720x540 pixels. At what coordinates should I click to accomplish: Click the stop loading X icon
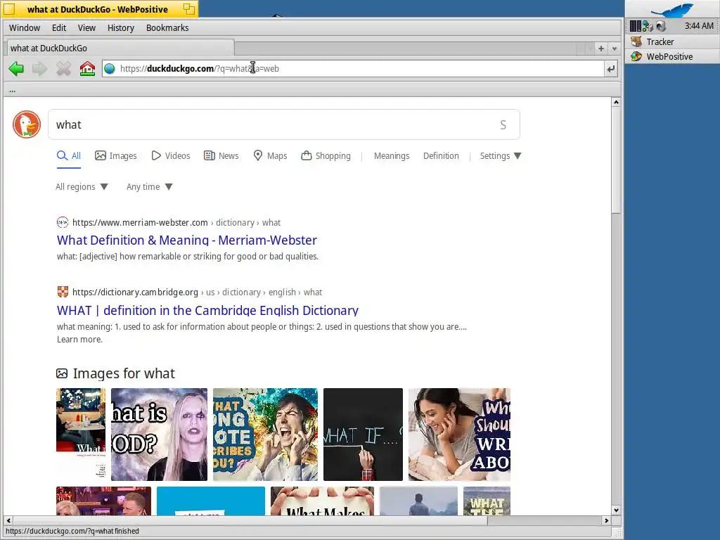[x=63, y=69]
